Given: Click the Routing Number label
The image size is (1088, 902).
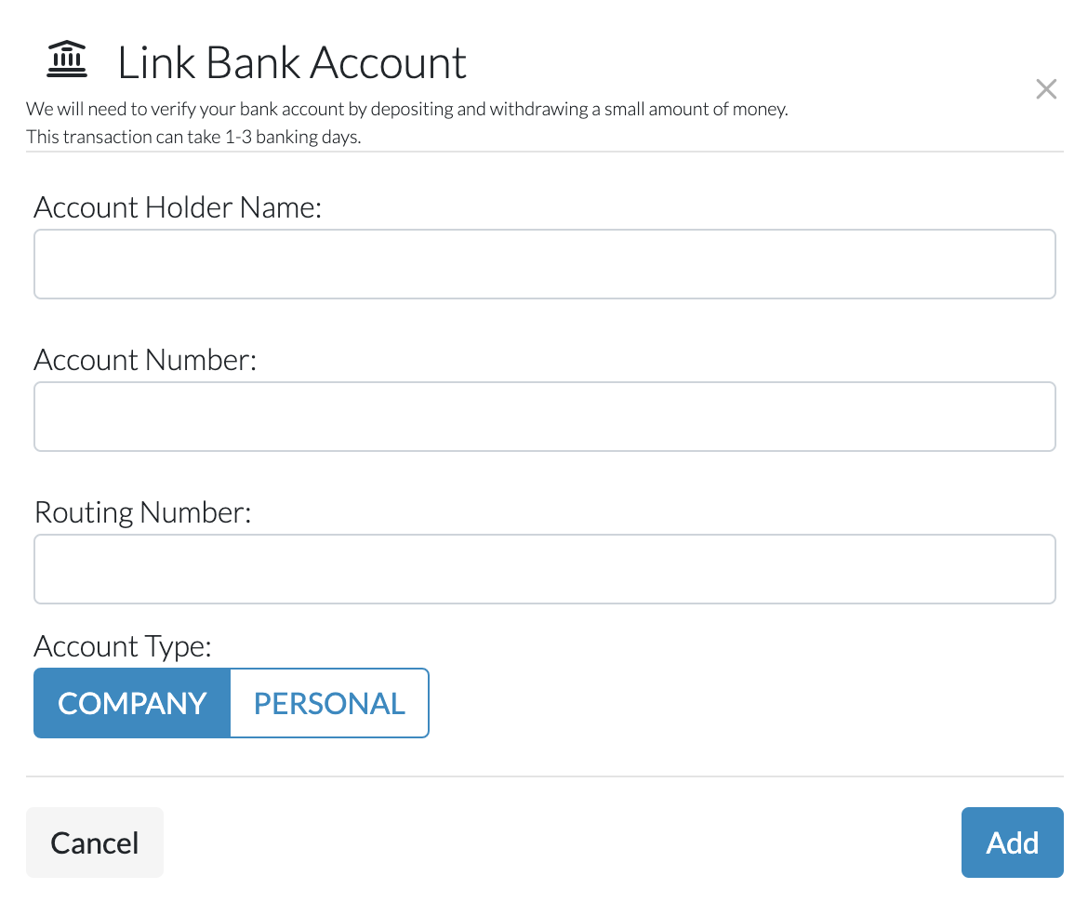Looking at the screenshot, I should point(142,511).
